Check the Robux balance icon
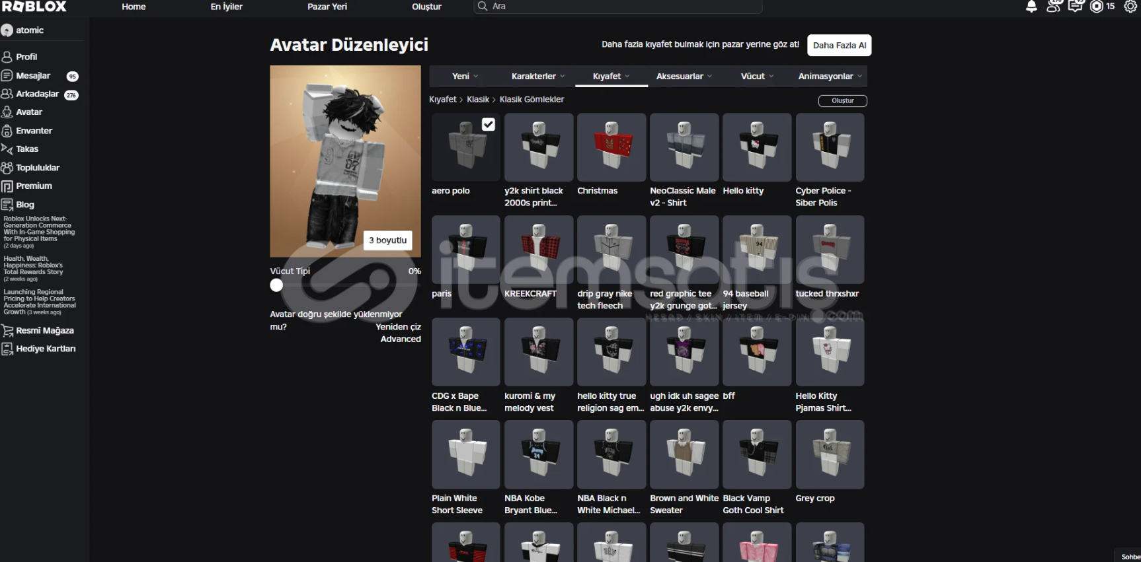The height and width of the screenshot is (562, 1141). tap(1097, 7)
